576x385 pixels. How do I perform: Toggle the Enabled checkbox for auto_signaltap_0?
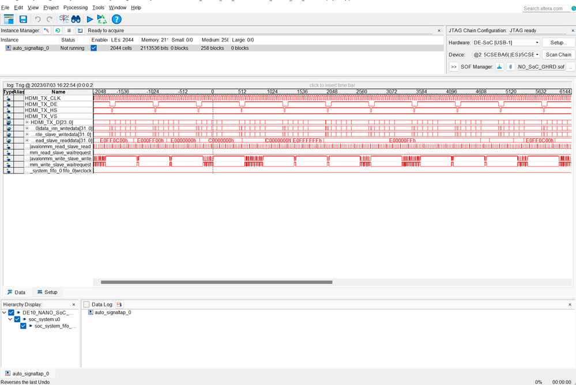(x=93, y=48)
